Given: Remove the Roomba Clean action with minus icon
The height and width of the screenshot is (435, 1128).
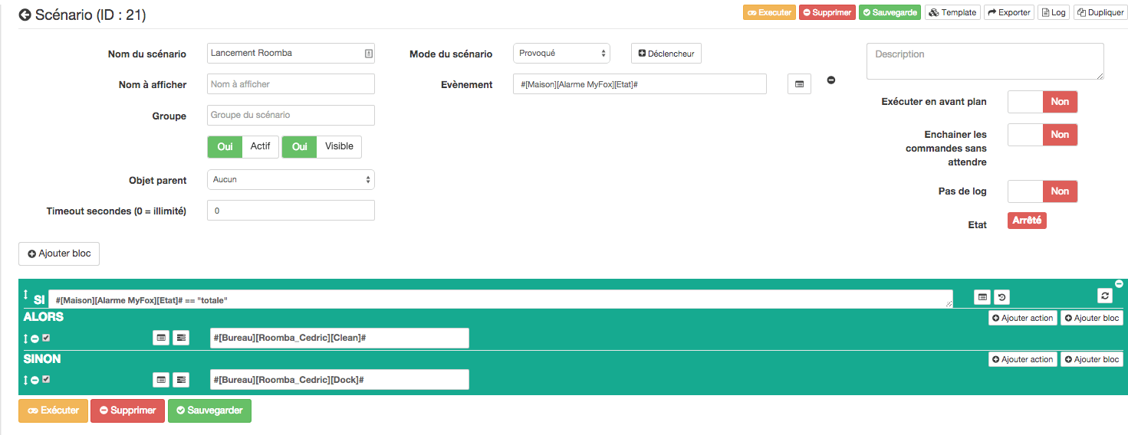Looking at the screenshot, I should point(35,339).
